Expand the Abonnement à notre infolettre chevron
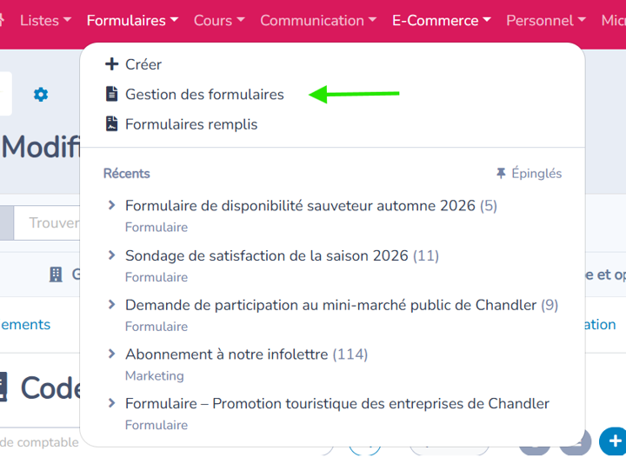Image resolution: width=626 pixels, height=457 pixels. coord(112,354)
